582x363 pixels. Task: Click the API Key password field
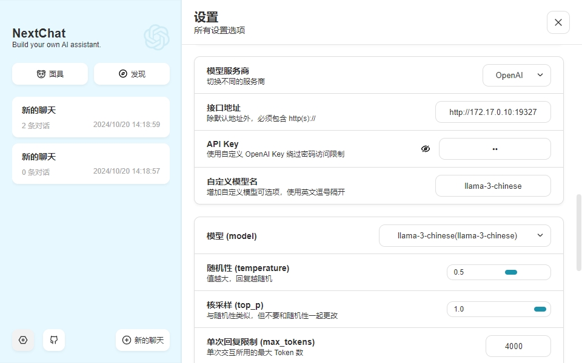495,149
